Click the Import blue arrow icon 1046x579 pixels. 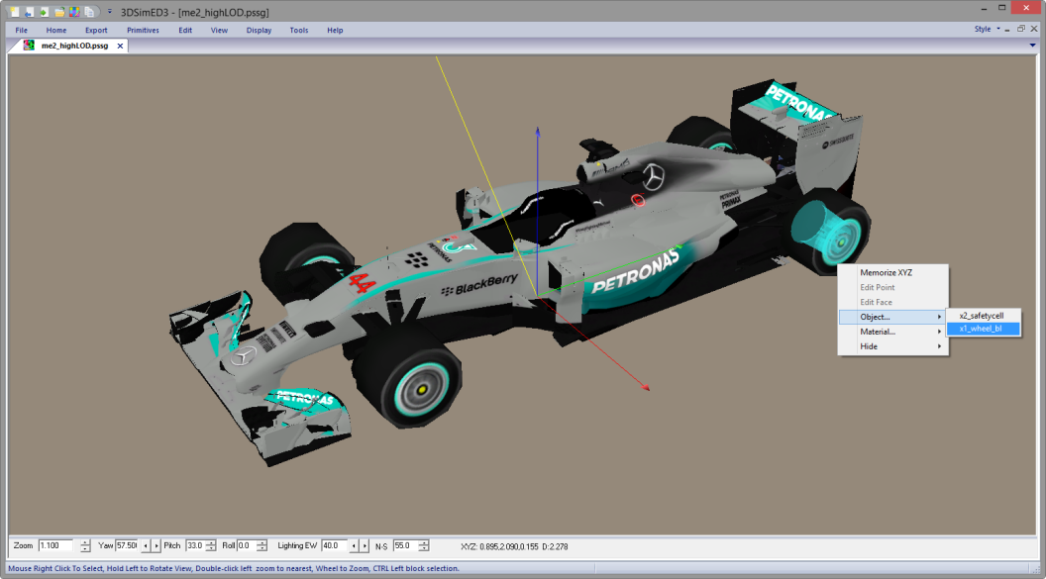tap(29, 12)
